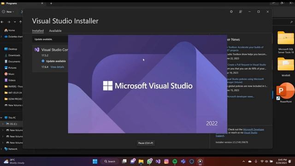Click the Update available notification bar
Viewport: 295px width, 166px height.
50,39
